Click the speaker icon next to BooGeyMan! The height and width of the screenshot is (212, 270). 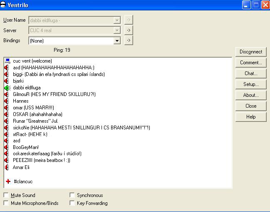coord(7,147)
